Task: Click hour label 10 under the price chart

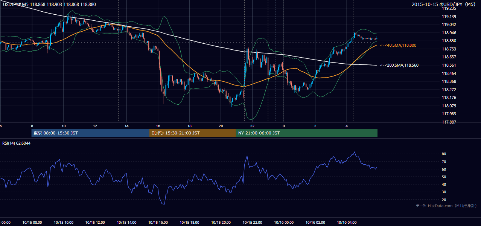Action: (64, 126)
